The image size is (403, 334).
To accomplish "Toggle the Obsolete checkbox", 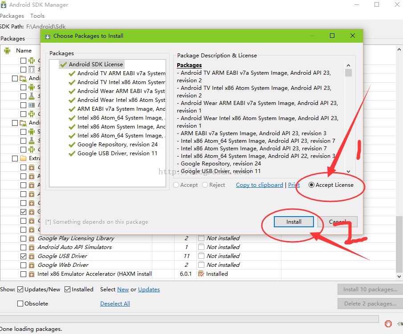I will point(20,304).
